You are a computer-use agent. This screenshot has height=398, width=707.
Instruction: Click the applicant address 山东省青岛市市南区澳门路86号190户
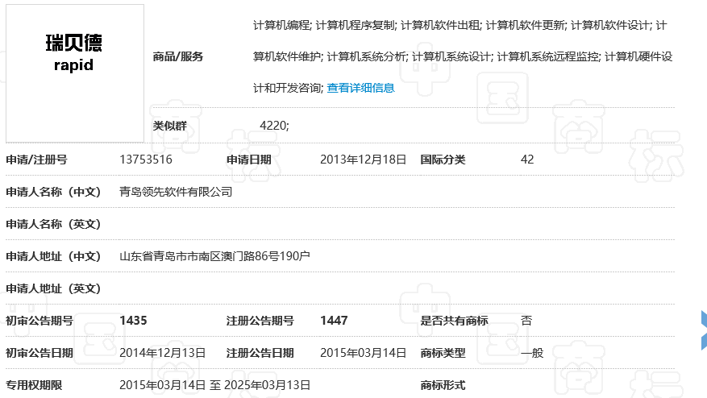tap(214, 256)
